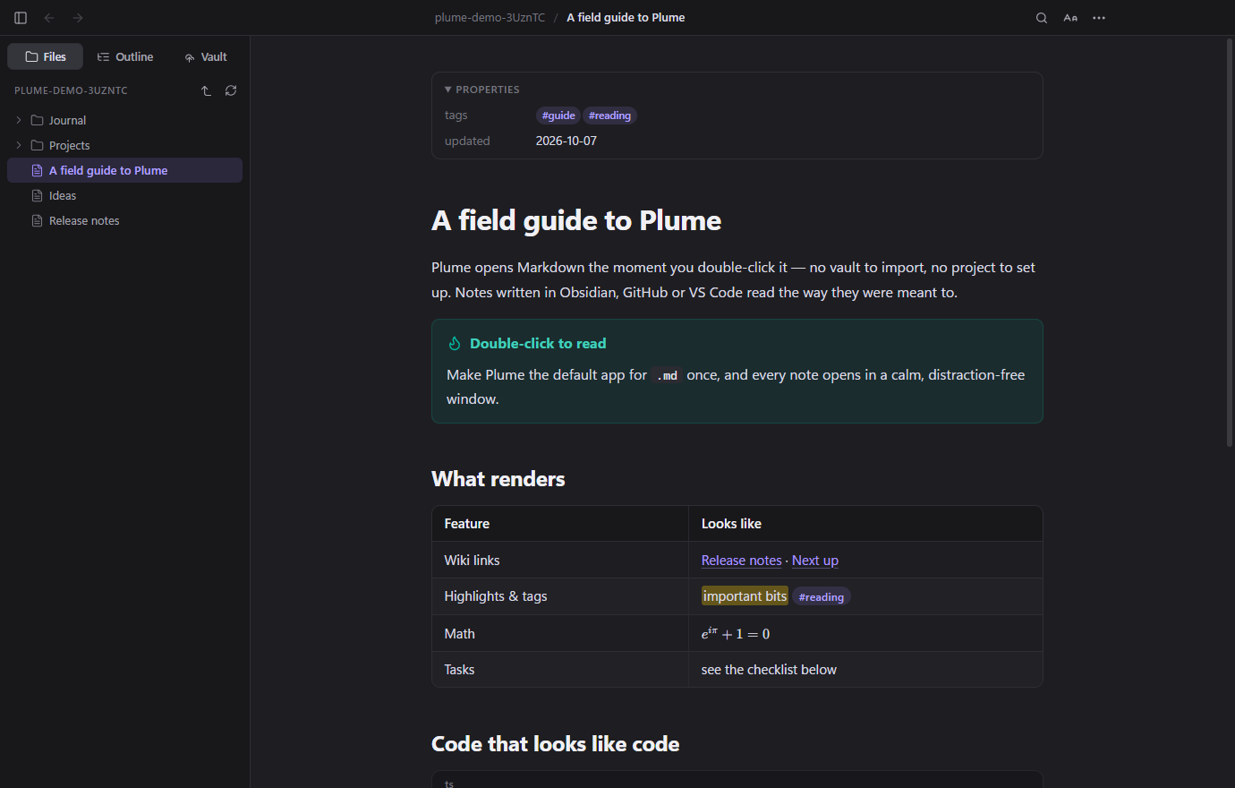Click the .md inline code
1235x788 pixels.
[x=667, y=375]
